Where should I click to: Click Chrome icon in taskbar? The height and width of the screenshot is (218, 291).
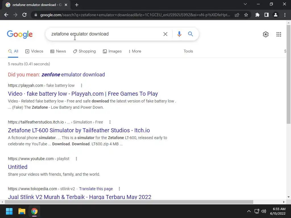coord(34,211)
